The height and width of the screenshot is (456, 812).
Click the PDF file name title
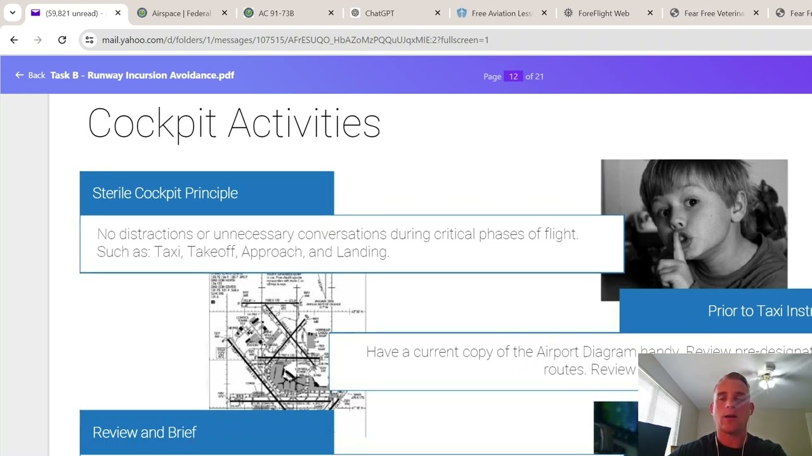(142, 75)
